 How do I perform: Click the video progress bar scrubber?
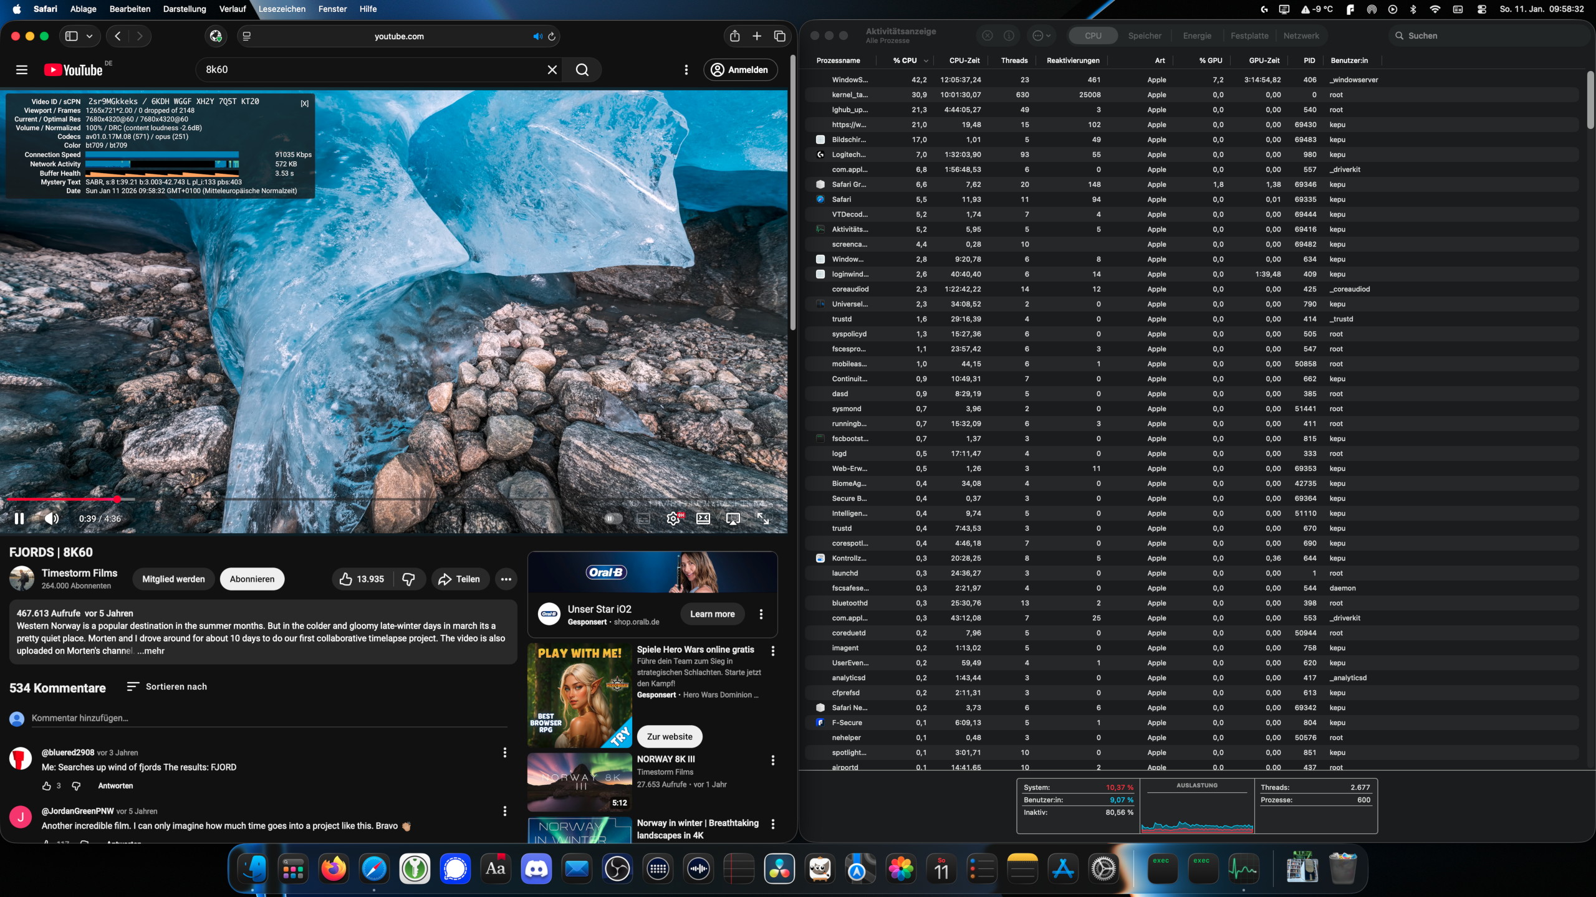(x=117, y=499)
